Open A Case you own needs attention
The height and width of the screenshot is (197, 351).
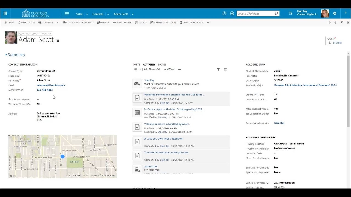coord(163,138)
